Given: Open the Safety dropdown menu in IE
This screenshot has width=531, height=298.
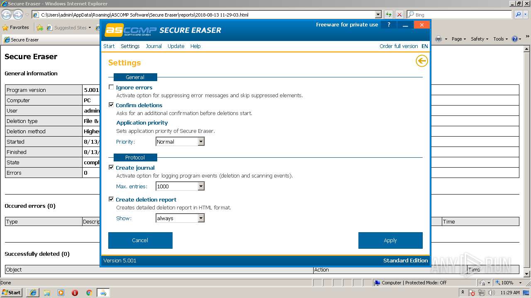Looking at the screenshot, I should (x=480, y=39).
